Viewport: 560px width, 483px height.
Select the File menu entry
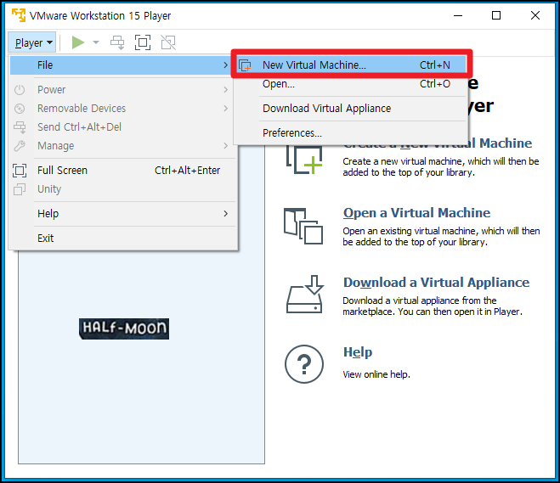(x=120, y=65)
